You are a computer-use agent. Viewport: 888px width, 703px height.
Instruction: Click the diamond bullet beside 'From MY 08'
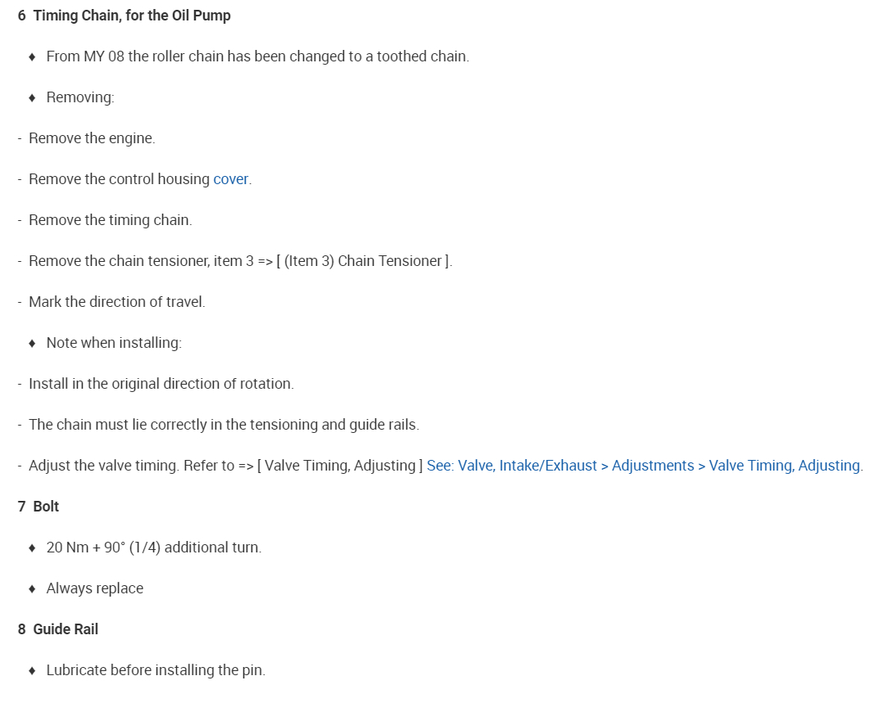32,56
